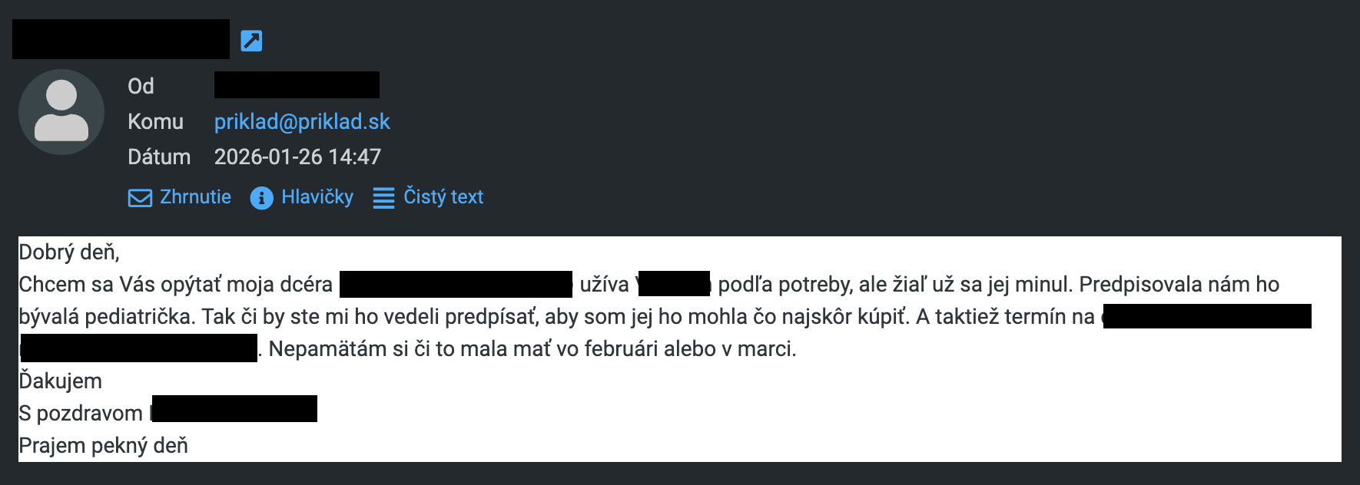The width and height of the screenshot is (1360, 485).
Task: Click the Od sender label
Action: [141, 86]
